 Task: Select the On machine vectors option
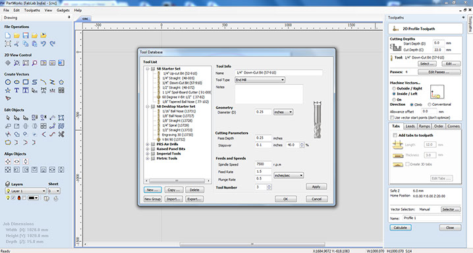394,100
